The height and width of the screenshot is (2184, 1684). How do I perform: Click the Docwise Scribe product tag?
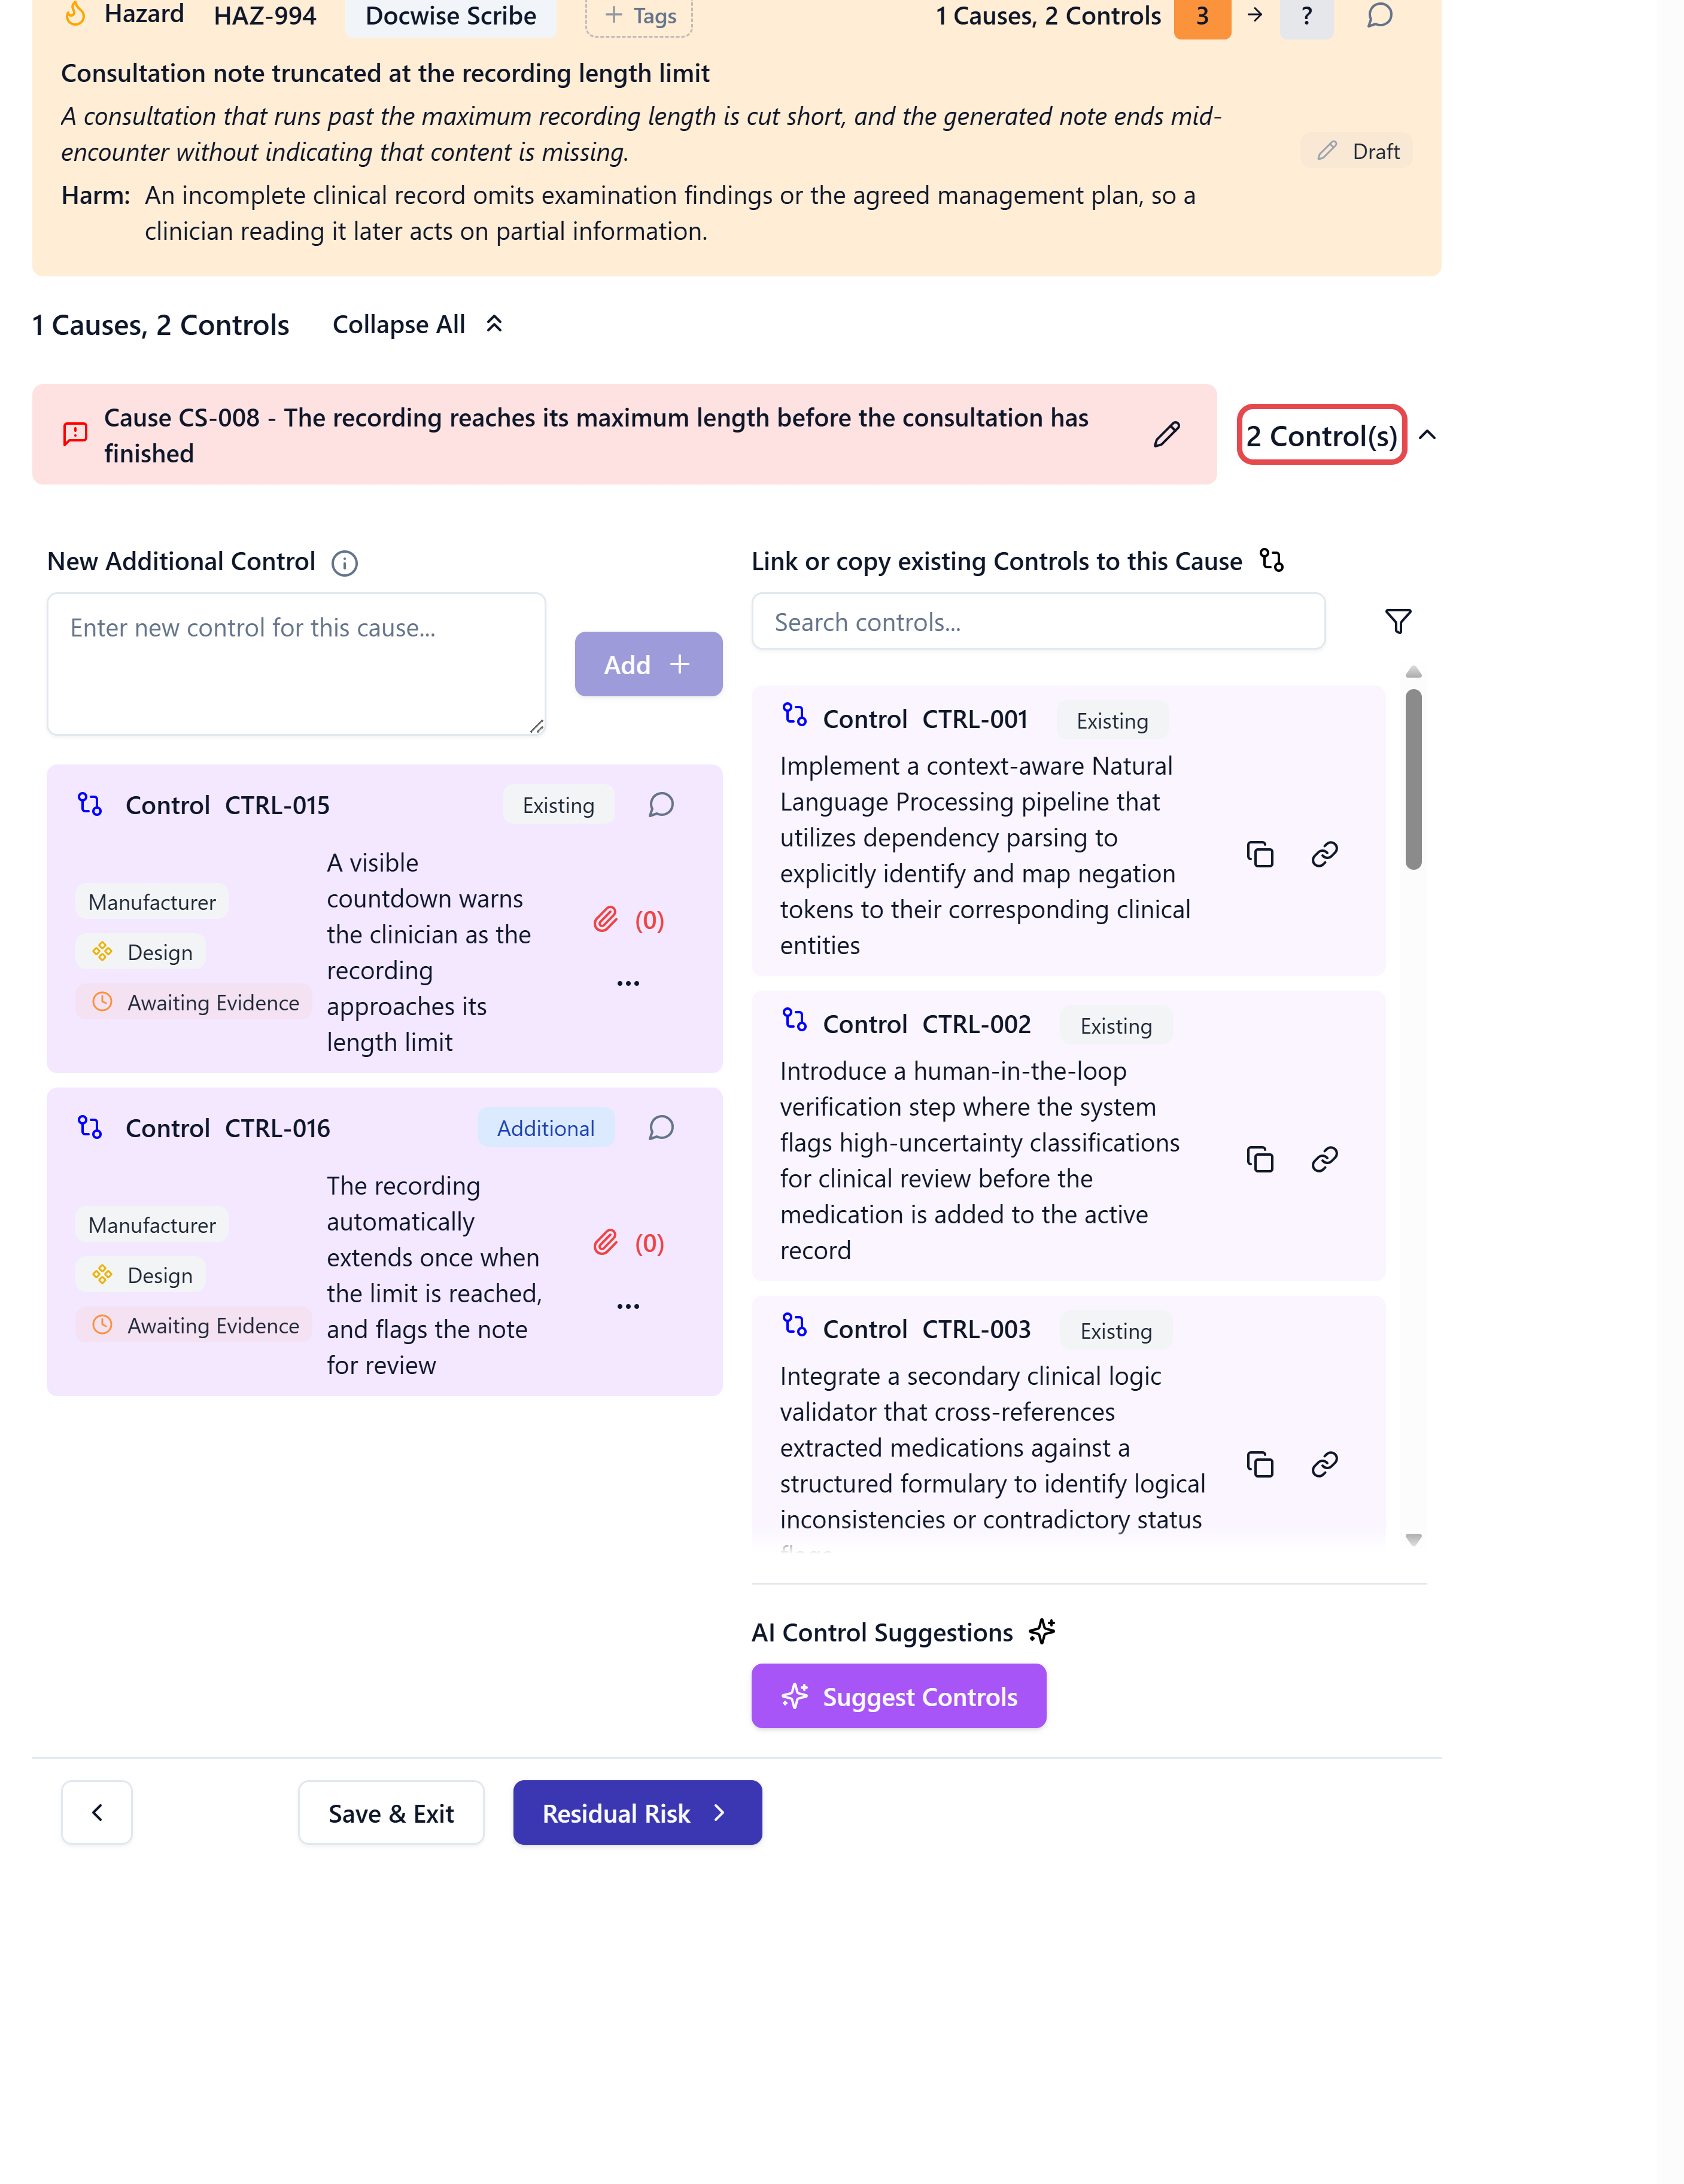tap(450, 16)
